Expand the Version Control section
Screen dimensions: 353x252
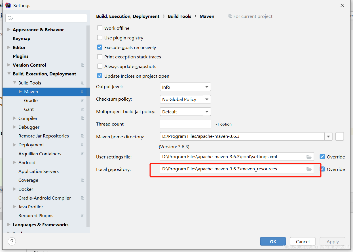click(x=9, y=65)
